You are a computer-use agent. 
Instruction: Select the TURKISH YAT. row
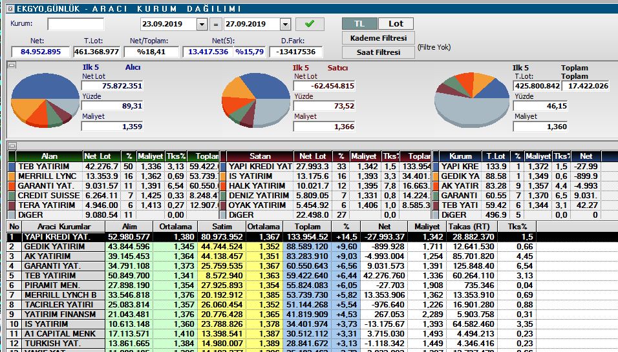point(312,343)
